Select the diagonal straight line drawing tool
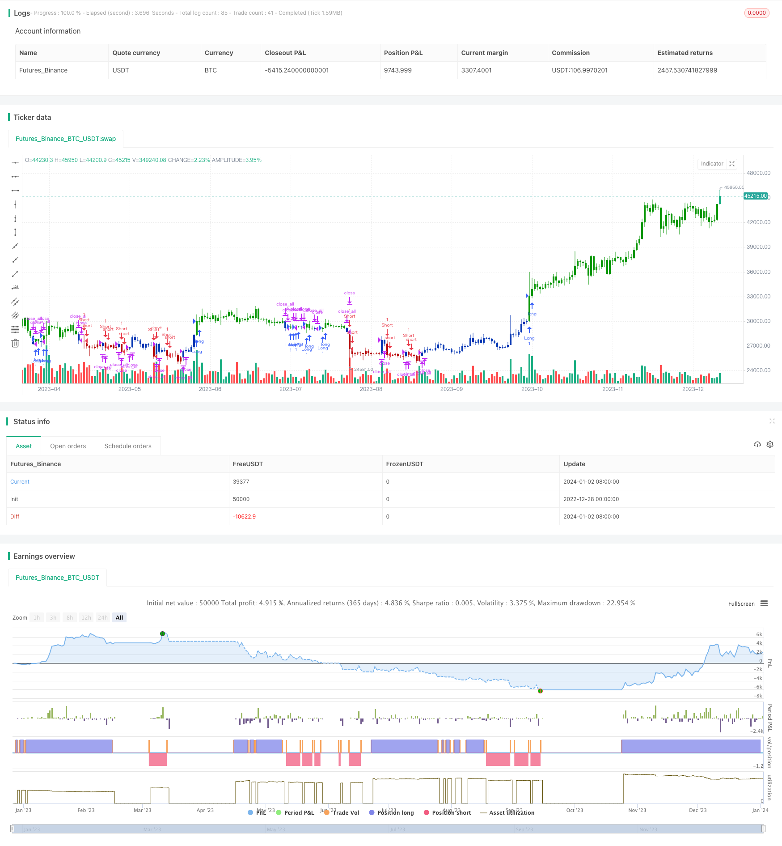Viewport: 782px width, 846px height. pos(15,246)
